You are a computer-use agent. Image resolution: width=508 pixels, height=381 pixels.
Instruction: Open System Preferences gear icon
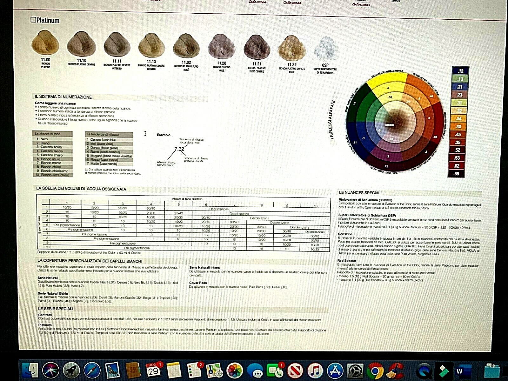pos(355,371)
